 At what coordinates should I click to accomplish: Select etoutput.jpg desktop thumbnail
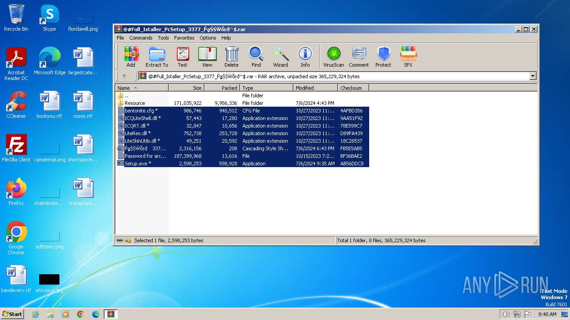[49, 283]
